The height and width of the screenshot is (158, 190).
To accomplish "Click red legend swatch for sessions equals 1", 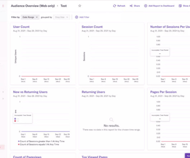I will coord(19,144).
